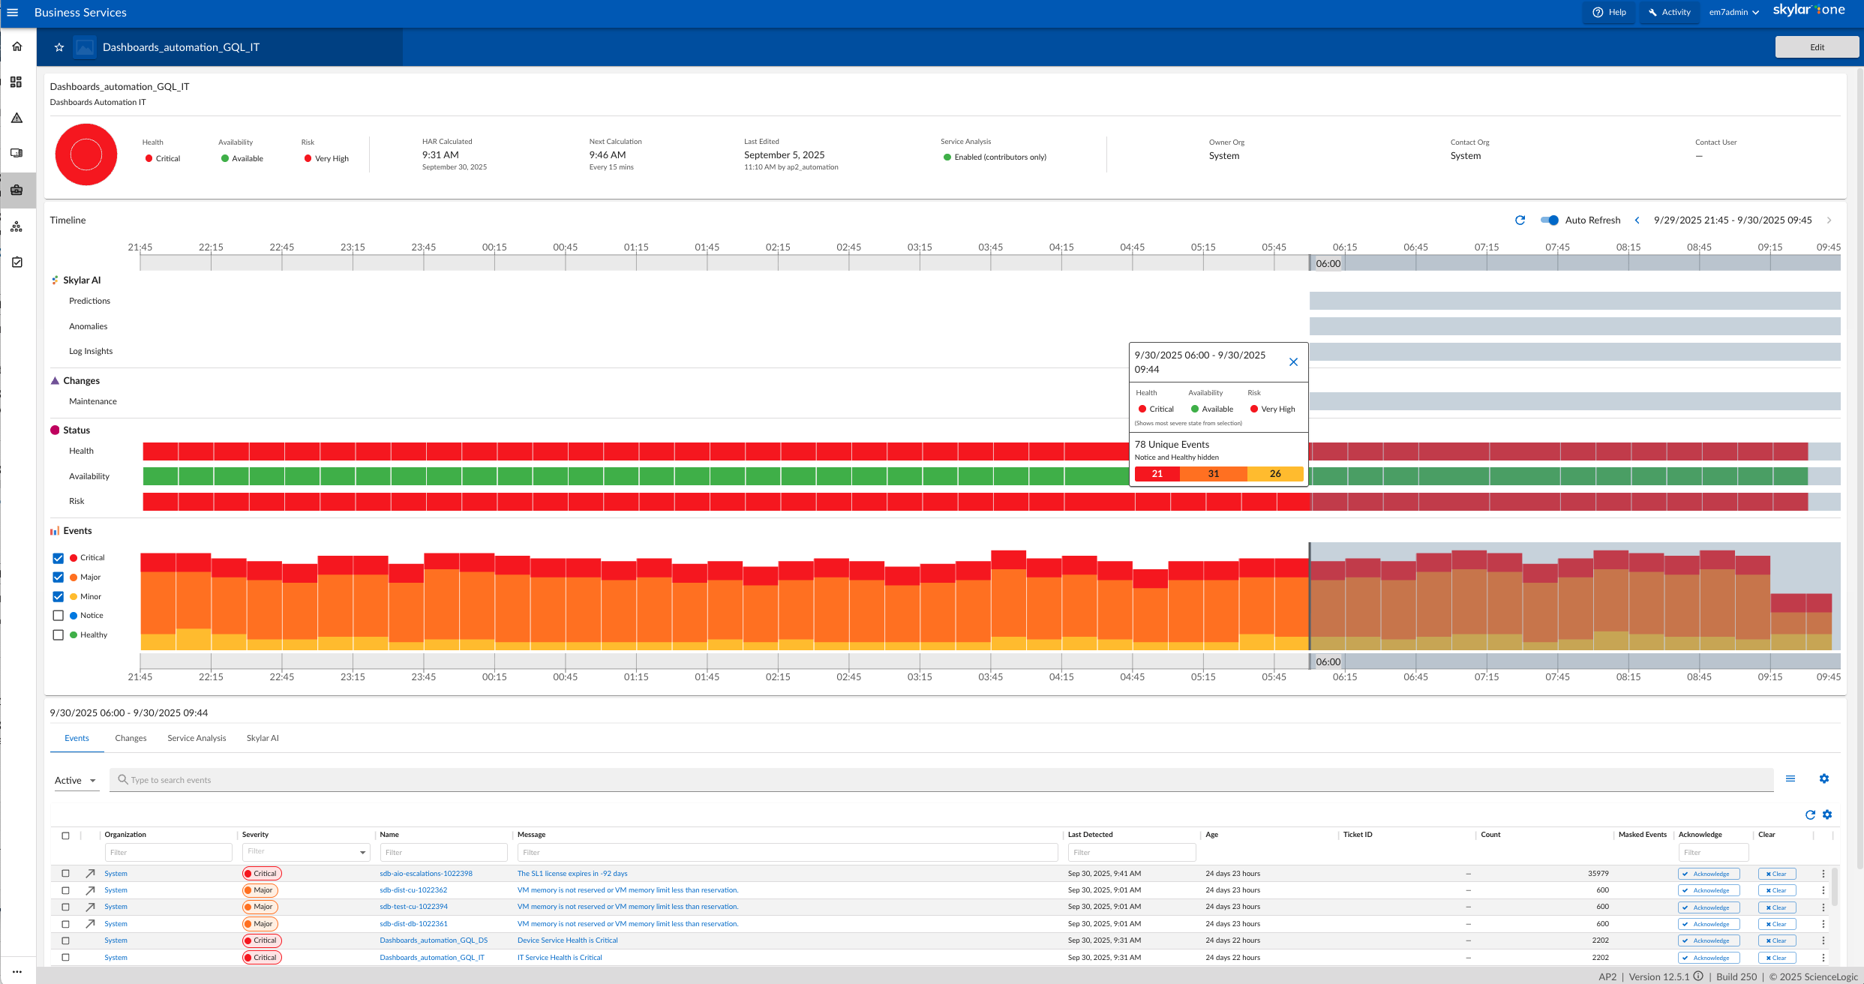Viewport: 1864px width, 984px height.
Task: Expand the em7admin user menu
Action: (1733, 12)
